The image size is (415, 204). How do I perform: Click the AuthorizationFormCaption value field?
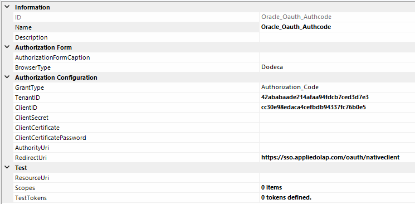(x=337, y=57)
